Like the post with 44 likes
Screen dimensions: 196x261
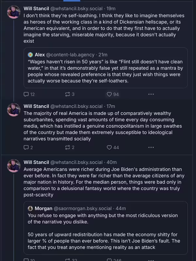pos(109,147)
